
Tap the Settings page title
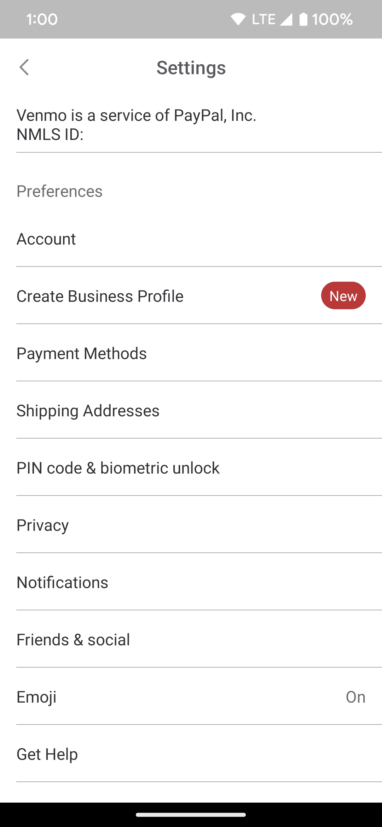191,68
